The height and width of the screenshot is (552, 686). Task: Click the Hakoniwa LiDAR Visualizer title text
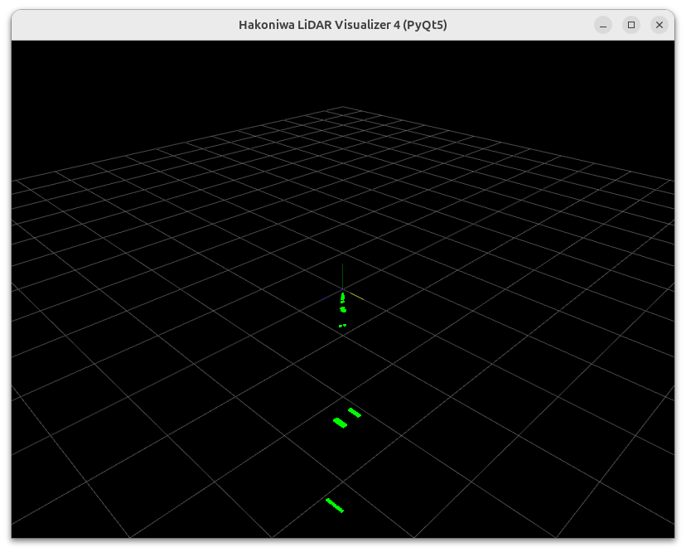tap(342, 25)
